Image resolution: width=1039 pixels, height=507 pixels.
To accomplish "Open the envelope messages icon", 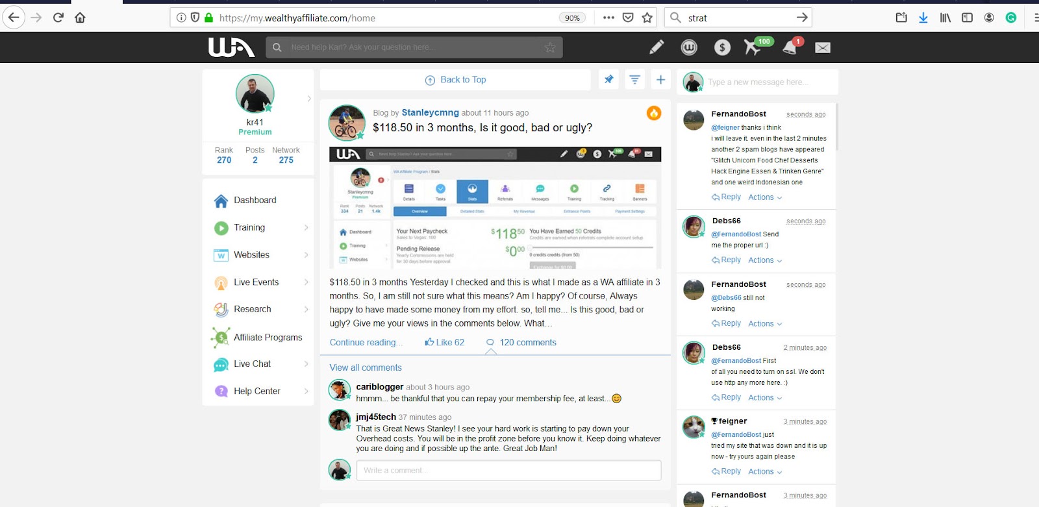I will [823, 47].
